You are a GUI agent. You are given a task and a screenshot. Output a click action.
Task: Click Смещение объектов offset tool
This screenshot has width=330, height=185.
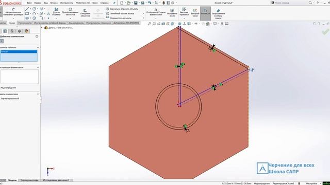pos(85,13)
